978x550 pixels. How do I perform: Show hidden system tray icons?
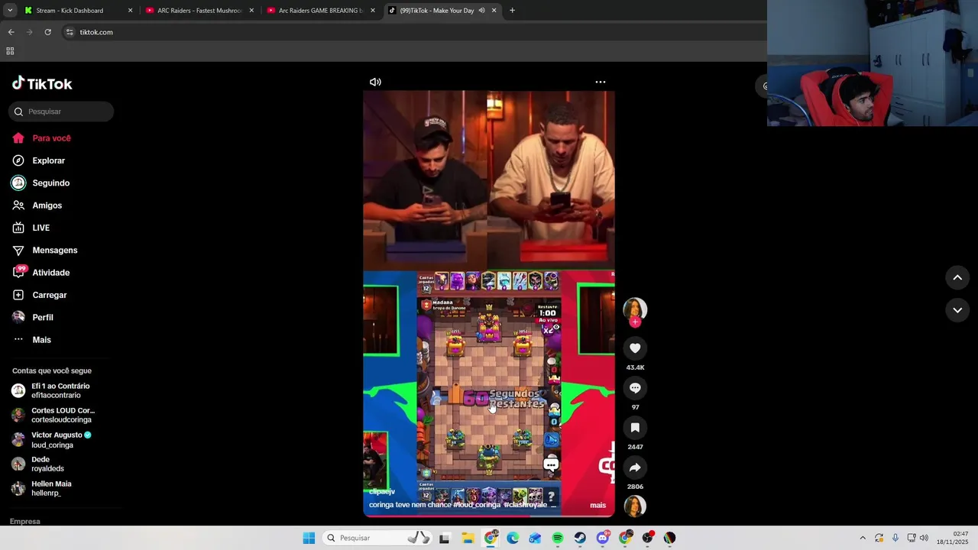pyautogui.click(x=863, y=538)
